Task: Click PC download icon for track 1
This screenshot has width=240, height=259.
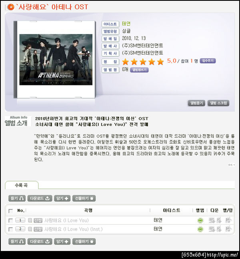Action: [212, 221]
